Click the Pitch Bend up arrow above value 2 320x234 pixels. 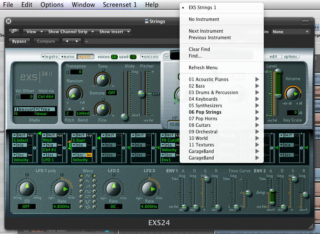(69, 109)
